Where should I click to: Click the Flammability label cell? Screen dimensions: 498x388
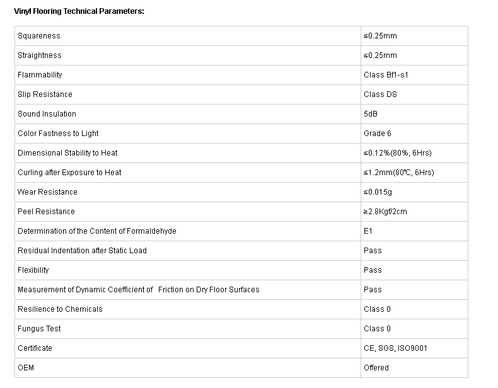pos(40,75)
